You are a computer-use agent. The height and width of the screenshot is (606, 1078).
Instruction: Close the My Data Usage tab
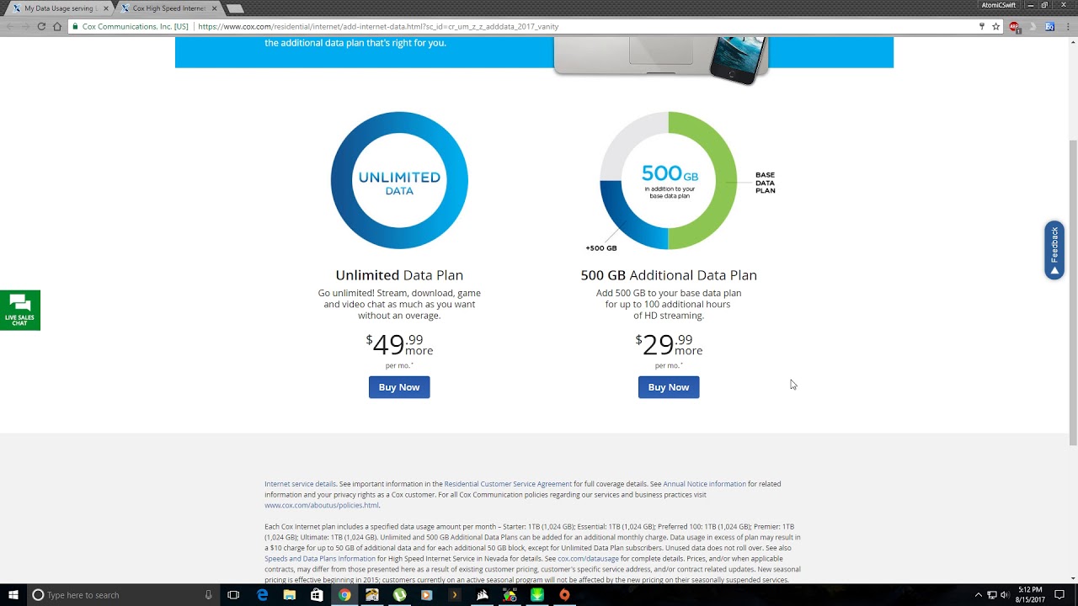pos(106,8)
